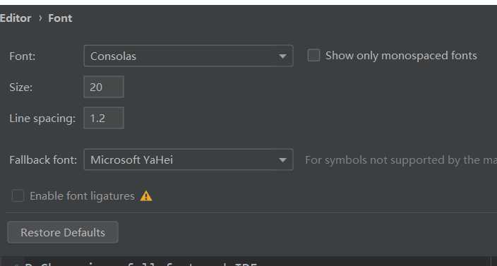Click the 'Enable font ligatures' label text

[x=83, y=196]
